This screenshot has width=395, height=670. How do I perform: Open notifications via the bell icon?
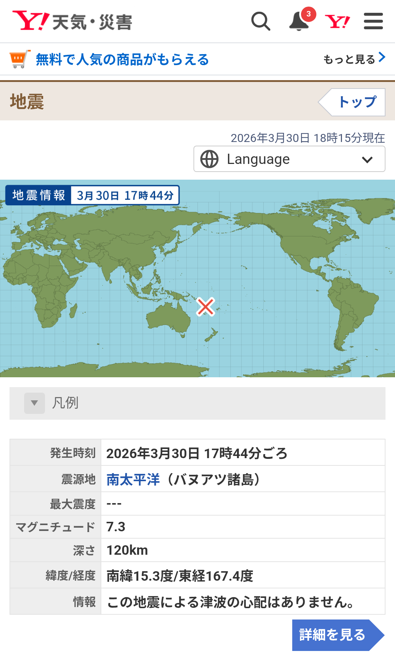coord(299,22)
